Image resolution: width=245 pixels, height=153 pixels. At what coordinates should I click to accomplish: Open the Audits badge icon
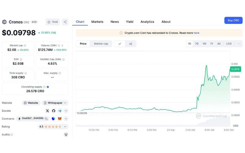pos(66,134)
